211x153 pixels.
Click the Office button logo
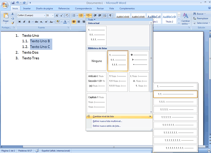pyautogui.click(x=5, y=5)
